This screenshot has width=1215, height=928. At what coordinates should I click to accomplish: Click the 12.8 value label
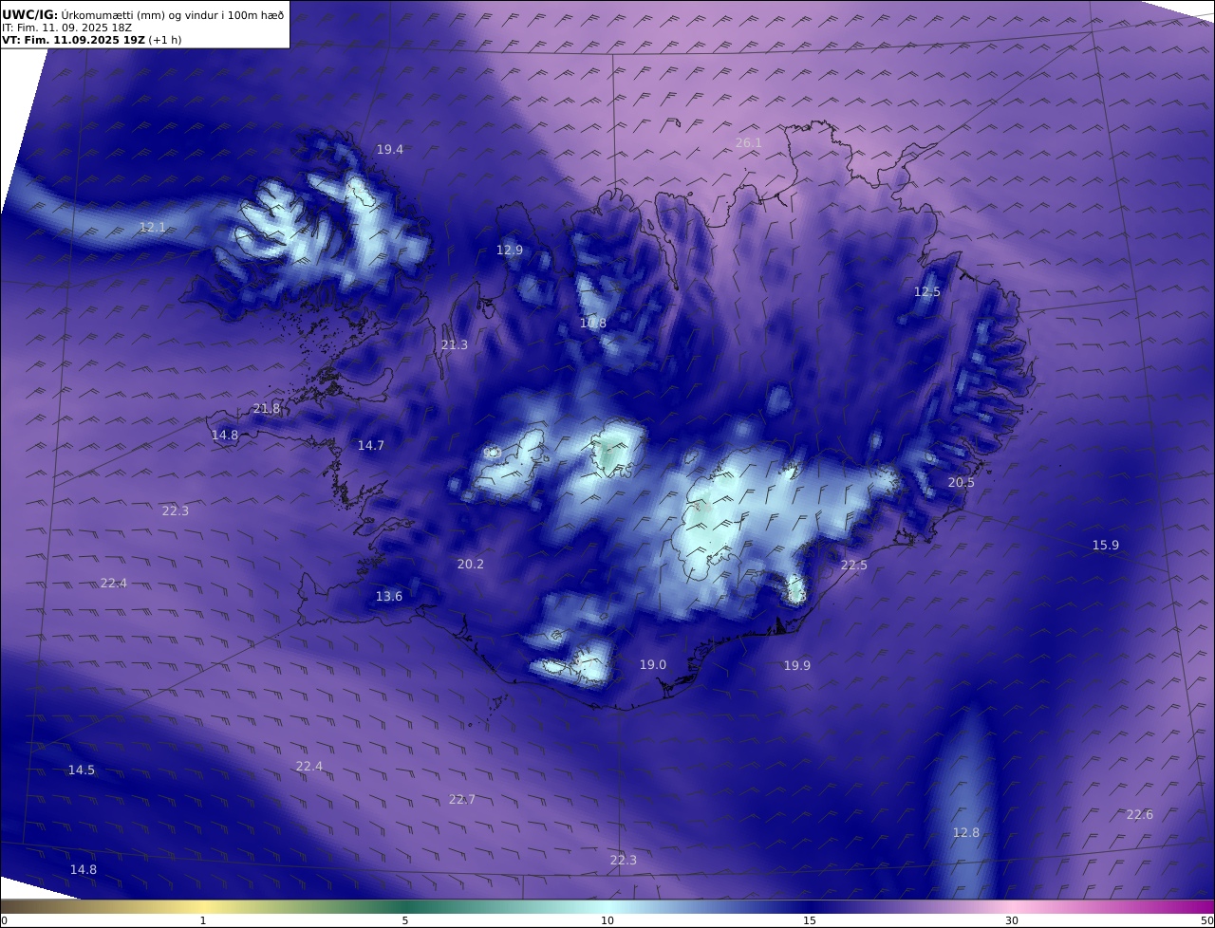tap(966, 832)
